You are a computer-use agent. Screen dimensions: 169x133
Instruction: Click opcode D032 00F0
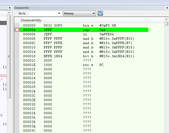(x=53, y=26)
